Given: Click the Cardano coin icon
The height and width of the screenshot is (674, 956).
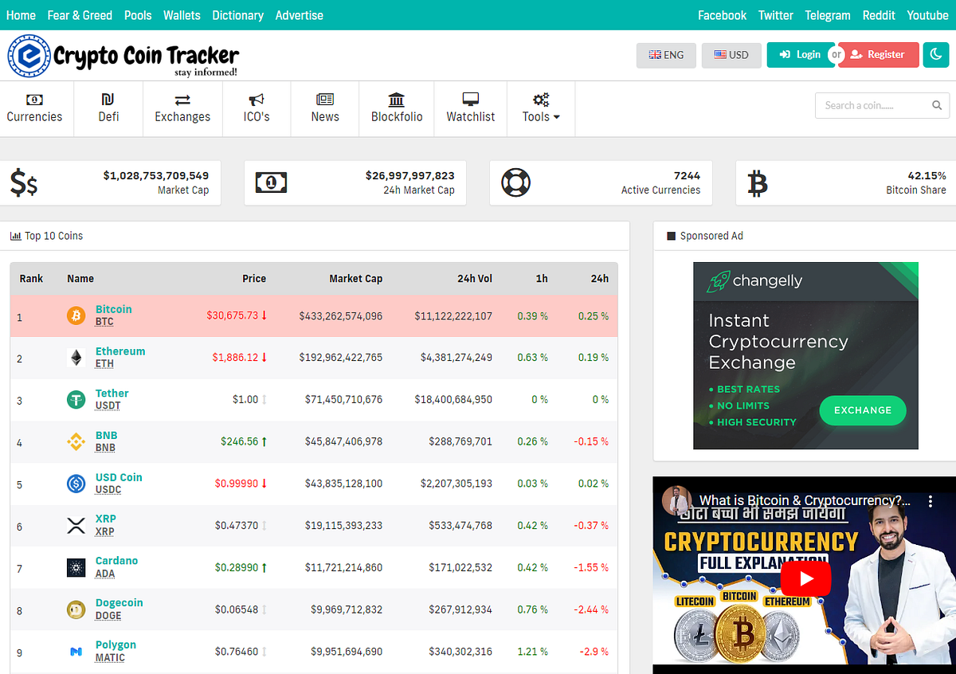Looking at the screenshot, I should tap(76, 568).
